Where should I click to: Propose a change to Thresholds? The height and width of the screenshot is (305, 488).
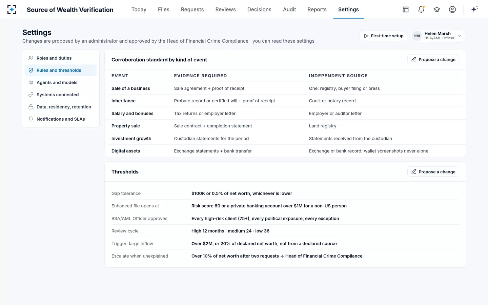[433, 172]
